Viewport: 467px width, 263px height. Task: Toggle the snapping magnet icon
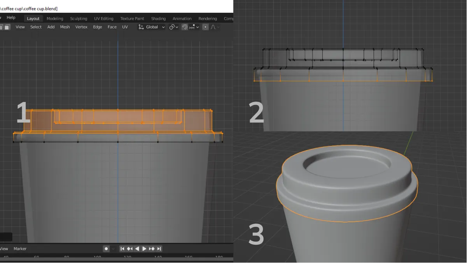pos(185,27)
